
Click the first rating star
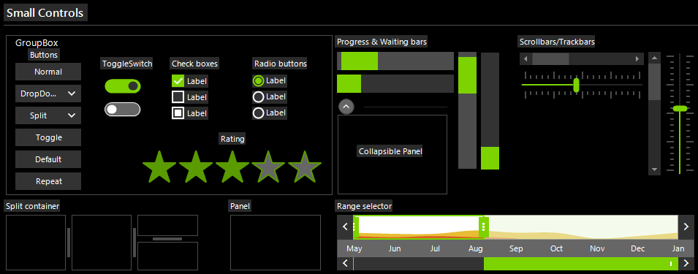(159, 167)
